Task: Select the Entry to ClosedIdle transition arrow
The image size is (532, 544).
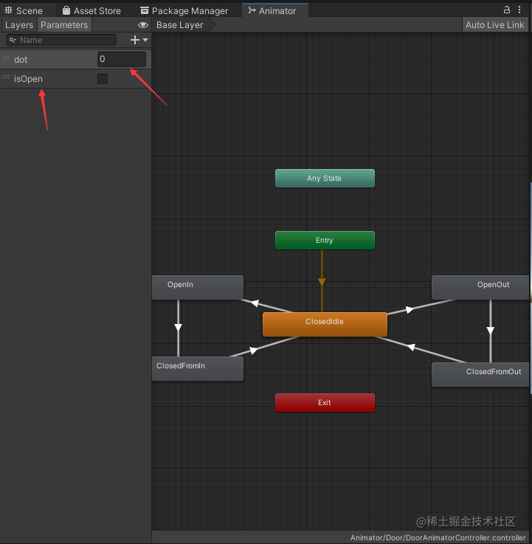Action: click(x=322, y=281)
